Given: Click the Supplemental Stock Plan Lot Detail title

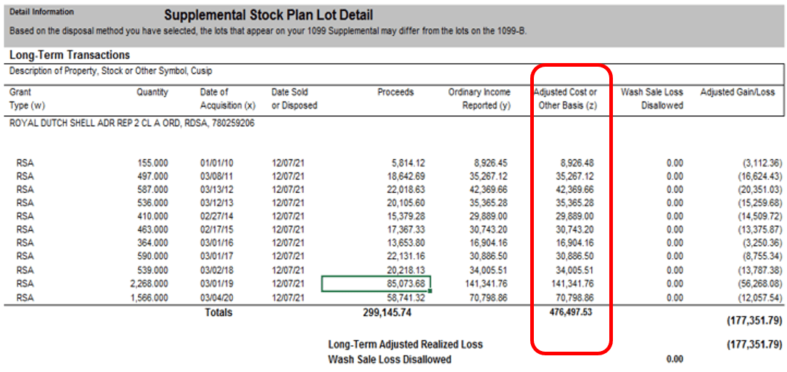Looking at the screenshot, I should (x=268, y=15).
